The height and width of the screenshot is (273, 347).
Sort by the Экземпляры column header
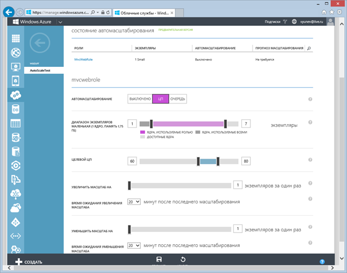point(145,48)
